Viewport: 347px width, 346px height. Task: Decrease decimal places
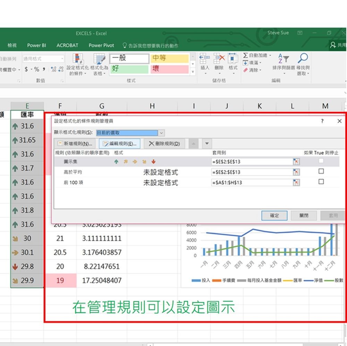coord(61,69)
